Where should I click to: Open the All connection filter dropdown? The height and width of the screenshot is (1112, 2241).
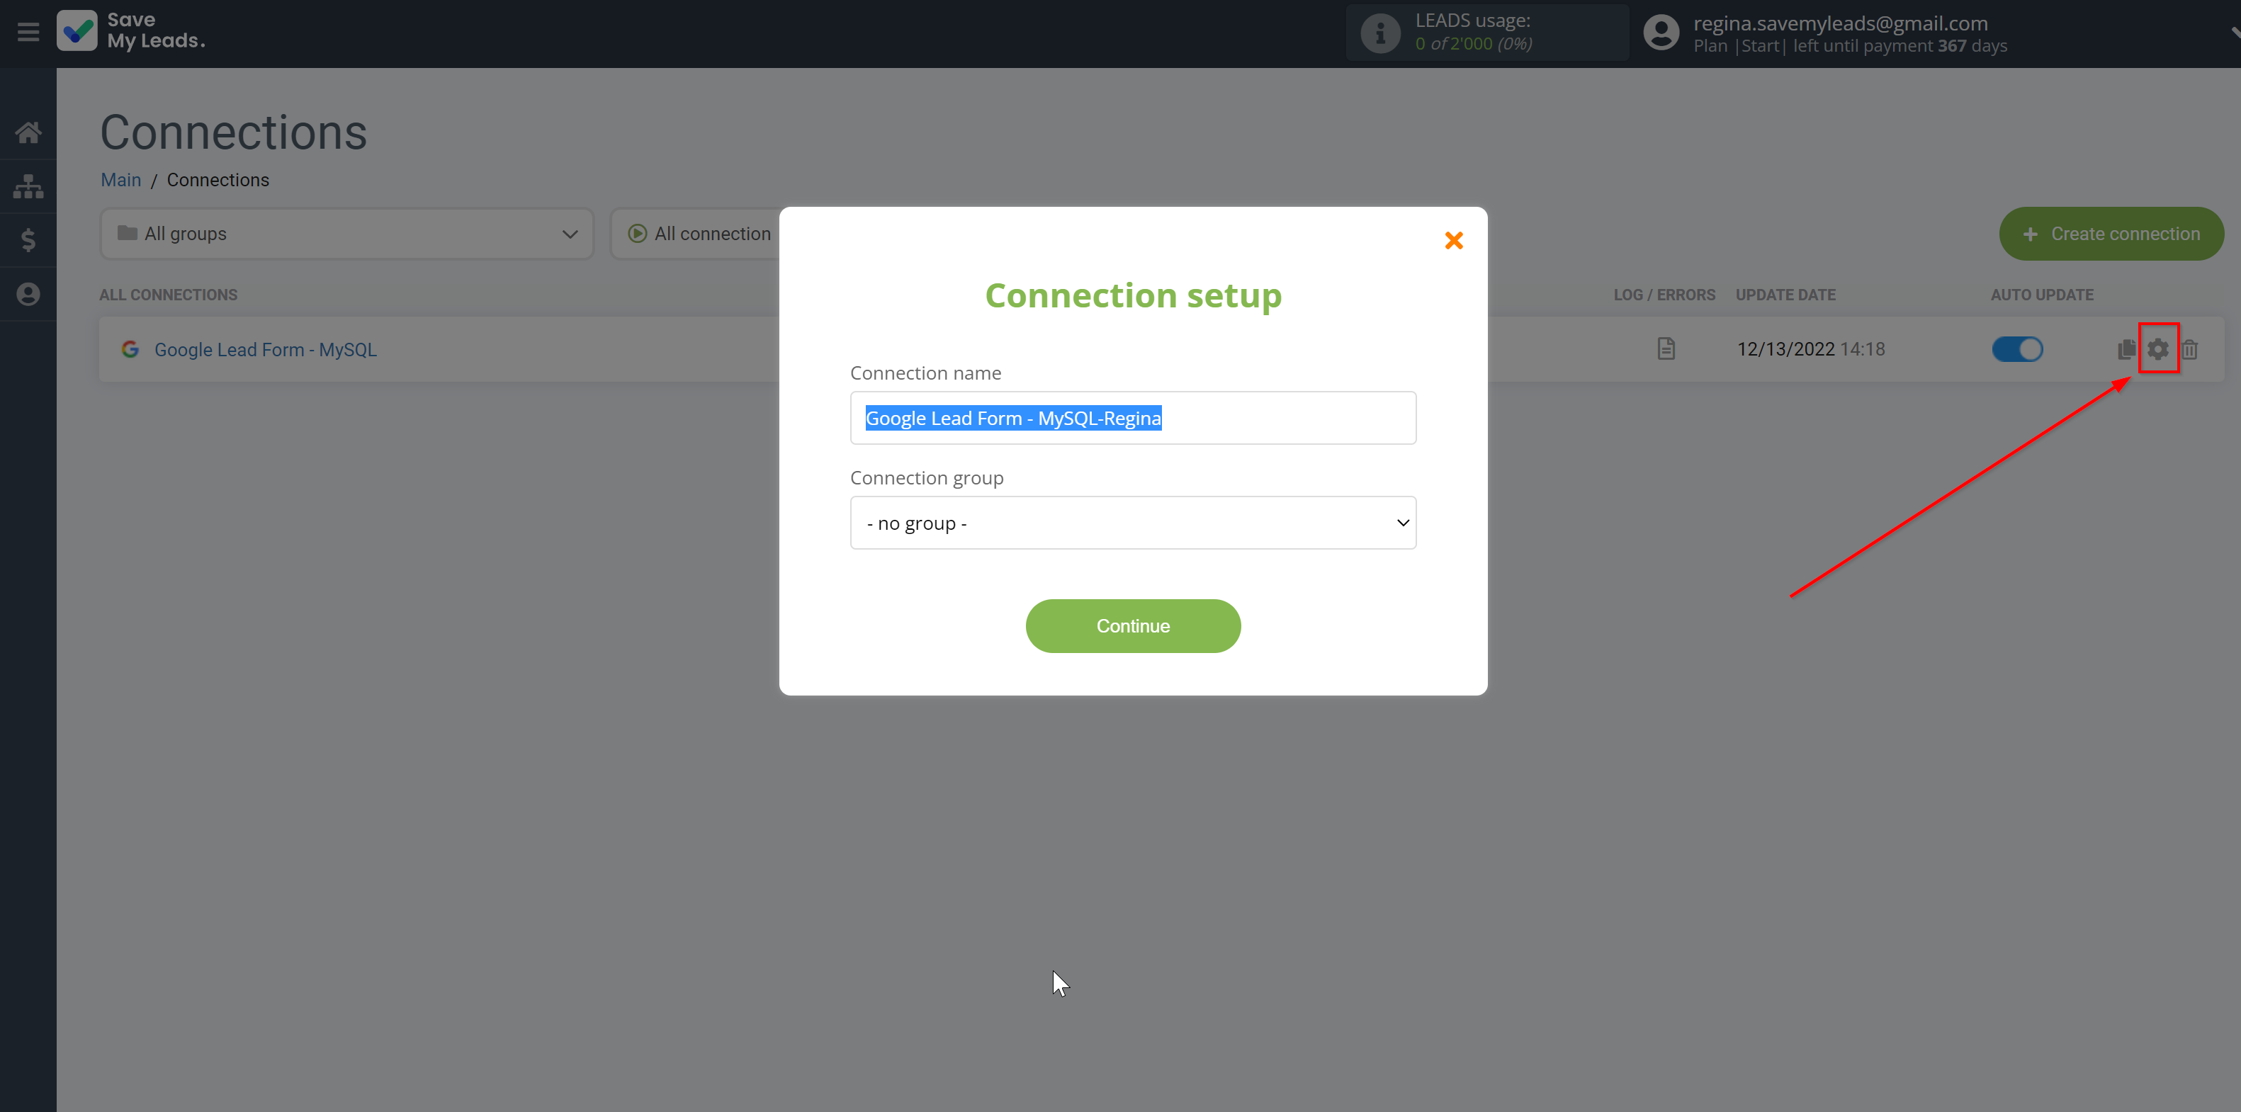tap(696, 234)
